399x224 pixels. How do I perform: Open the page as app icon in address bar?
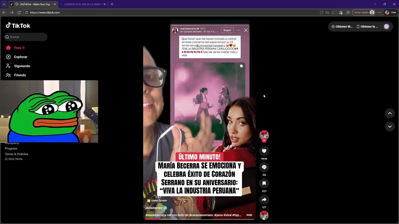[x=321, y=12]
